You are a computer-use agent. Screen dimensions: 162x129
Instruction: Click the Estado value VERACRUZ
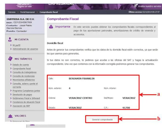pyautogui.click(x=75, y=108)
